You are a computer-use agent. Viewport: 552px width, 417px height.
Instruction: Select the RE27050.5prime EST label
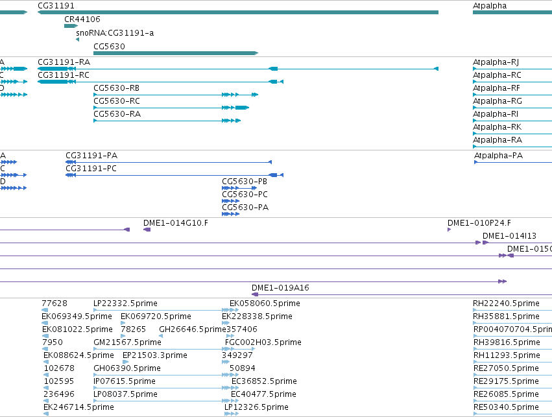click(506, 368)
